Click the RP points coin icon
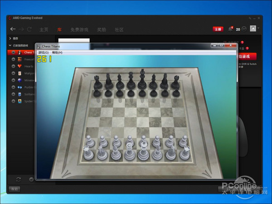 (244, 29)
